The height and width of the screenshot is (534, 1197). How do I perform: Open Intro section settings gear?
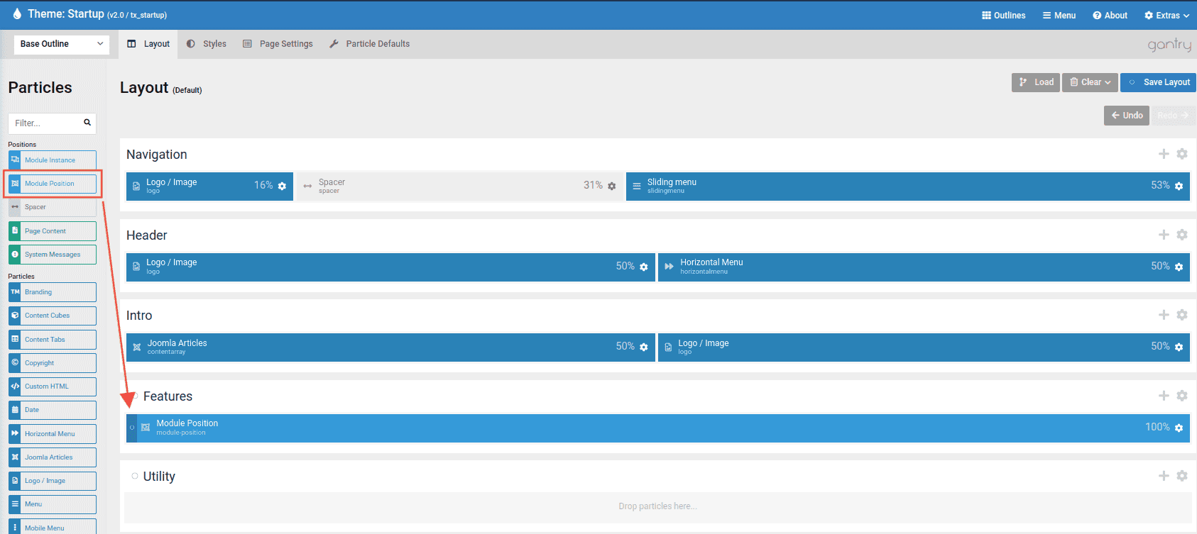[x=1182, y=315]
